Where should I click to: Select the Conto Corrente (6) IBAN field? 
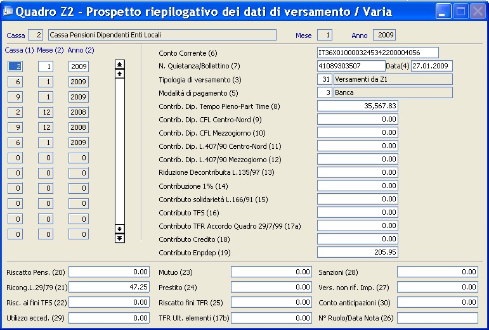[x=377, y=53]
